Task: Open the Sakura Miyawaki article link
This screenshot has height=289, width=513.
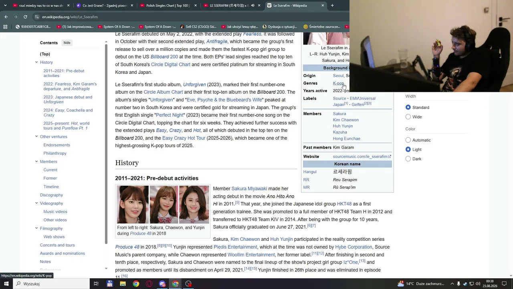Action: [249, 189]
